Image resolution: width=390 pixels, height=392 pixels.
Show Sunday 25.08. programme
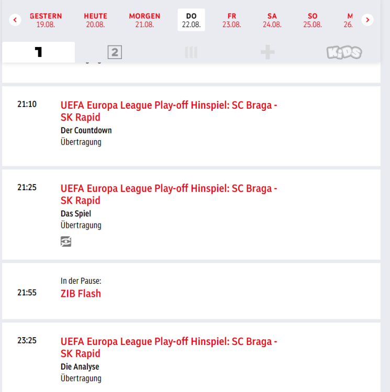tap(313, 20)
